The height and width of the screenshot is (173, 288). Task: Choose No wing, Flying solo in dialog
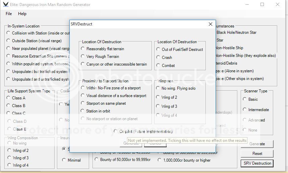click(x=176, y=88)
